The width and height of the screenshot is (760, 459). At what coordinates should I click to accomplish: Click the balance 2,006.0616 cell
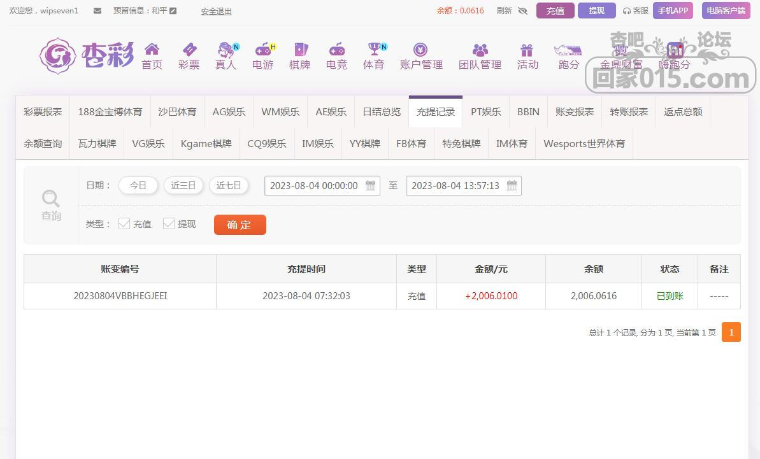[x=594, y=296]
